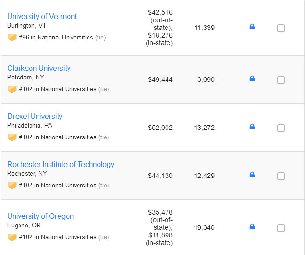305x255 pixels.
Task: Click the lock icon for University of Vermont
Action: 252,27
